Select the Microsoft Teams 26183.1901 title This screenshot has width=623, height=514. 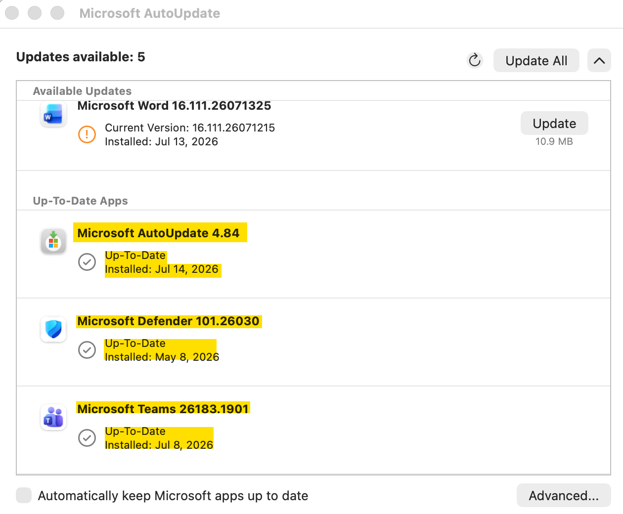coord(163,409)
